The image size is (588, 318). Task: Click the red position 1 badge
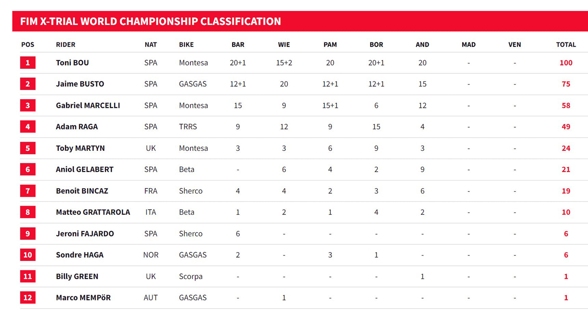click(28, 63)
